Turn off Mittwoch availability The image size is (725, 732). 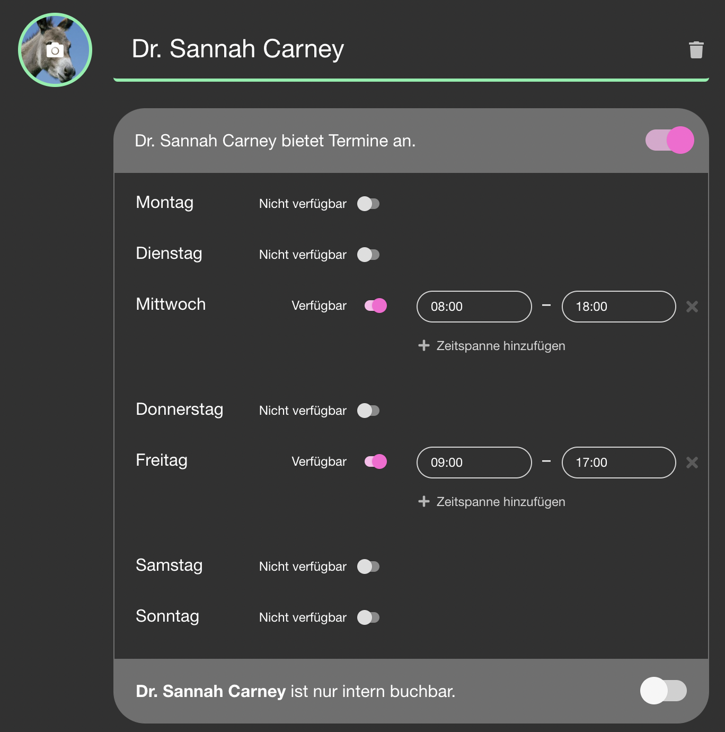[x=375, y=306]
